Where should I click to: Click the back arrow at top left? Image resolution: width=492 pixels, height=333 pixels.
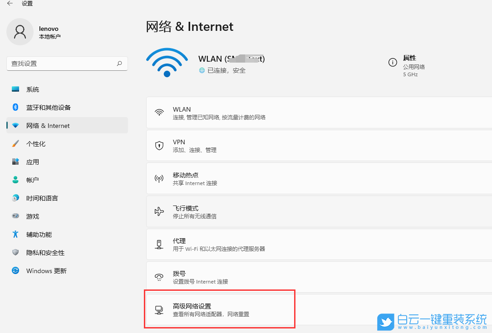click(x=9, y=4)
